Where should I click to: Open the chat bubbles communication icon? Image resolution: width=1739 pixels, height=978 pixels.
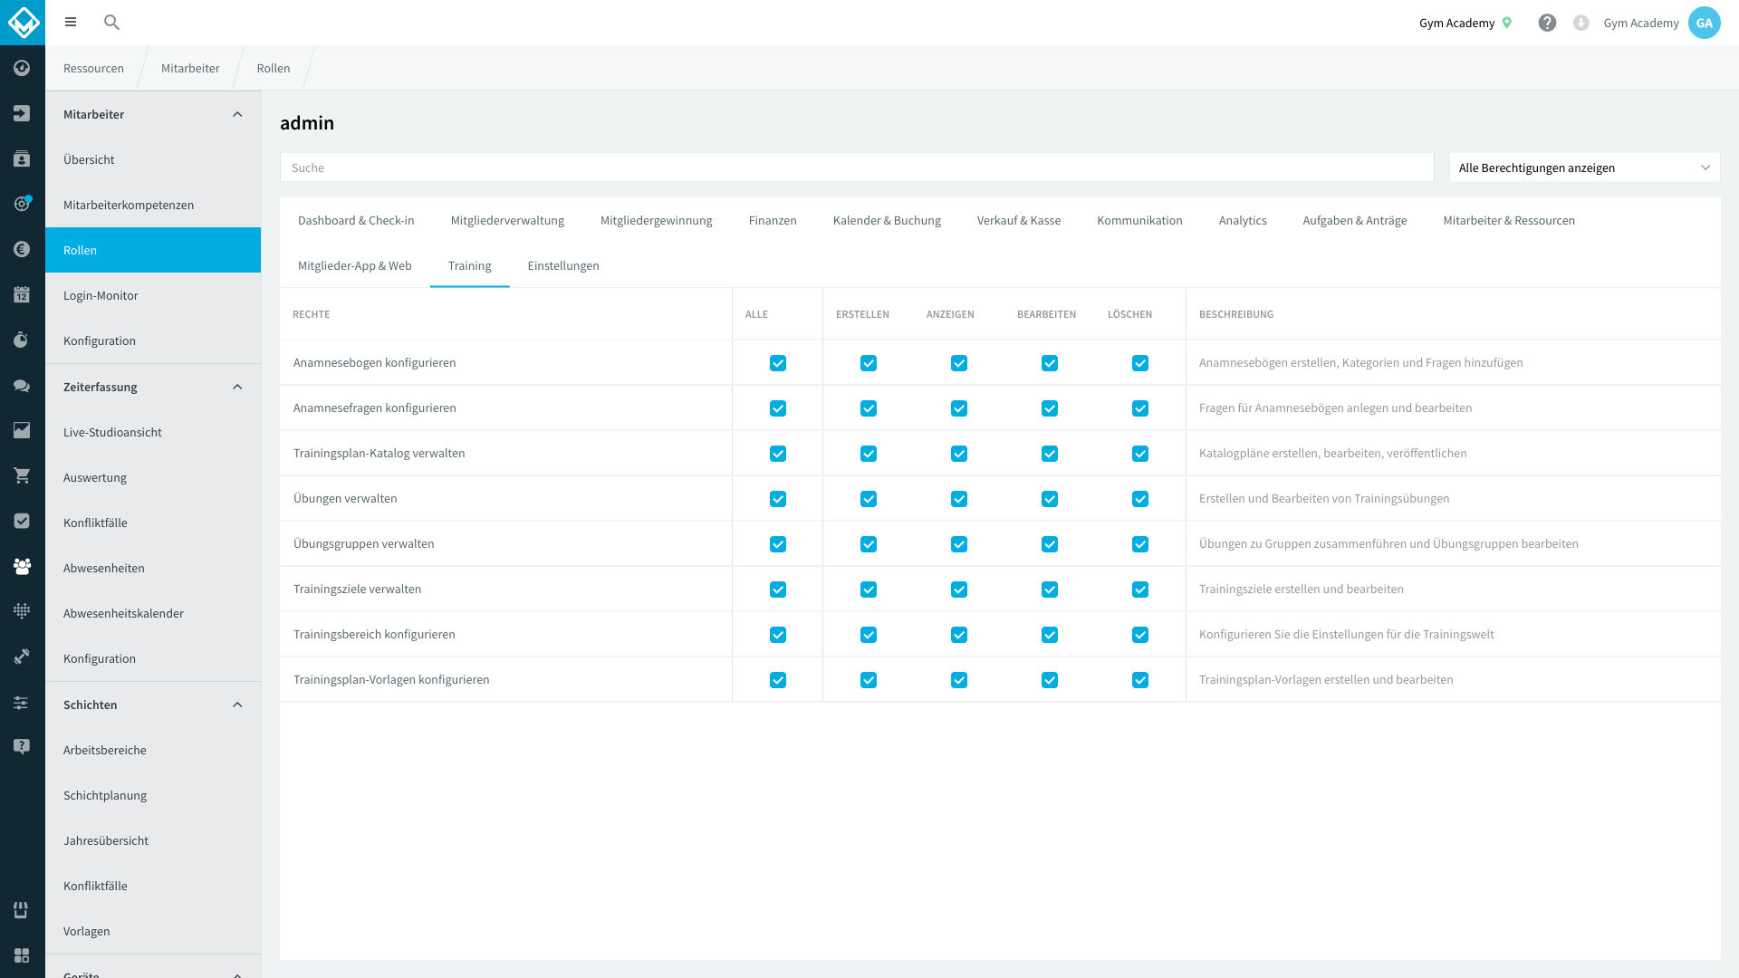click(22, 386)
